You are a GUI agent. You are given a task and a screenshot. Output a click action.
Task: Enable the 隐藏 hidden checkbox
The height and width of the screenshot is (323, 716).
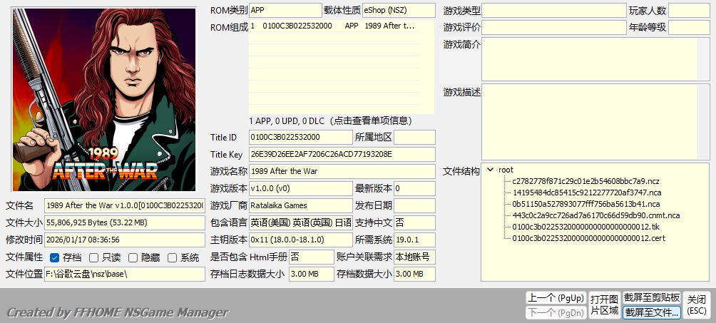[133, 257]
